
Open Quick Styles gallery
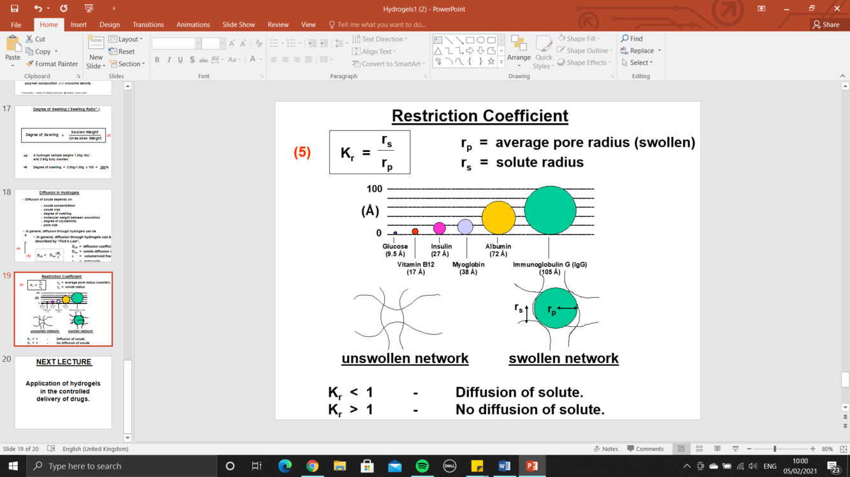coord(544,52)
